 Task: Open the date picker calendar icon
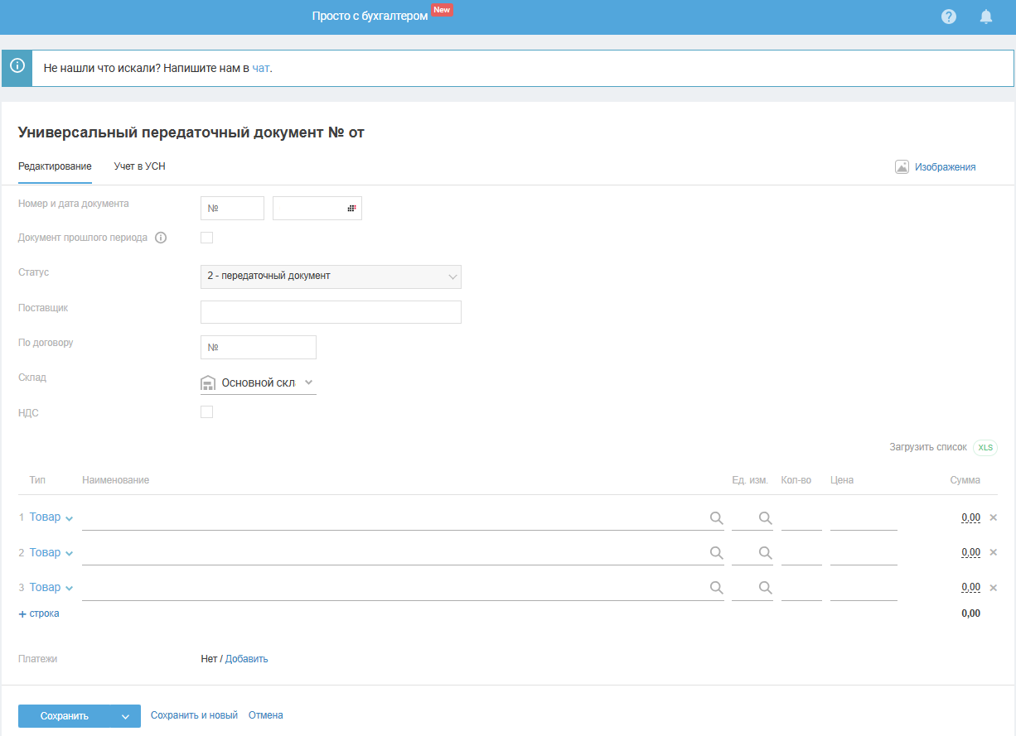[351, 209]
